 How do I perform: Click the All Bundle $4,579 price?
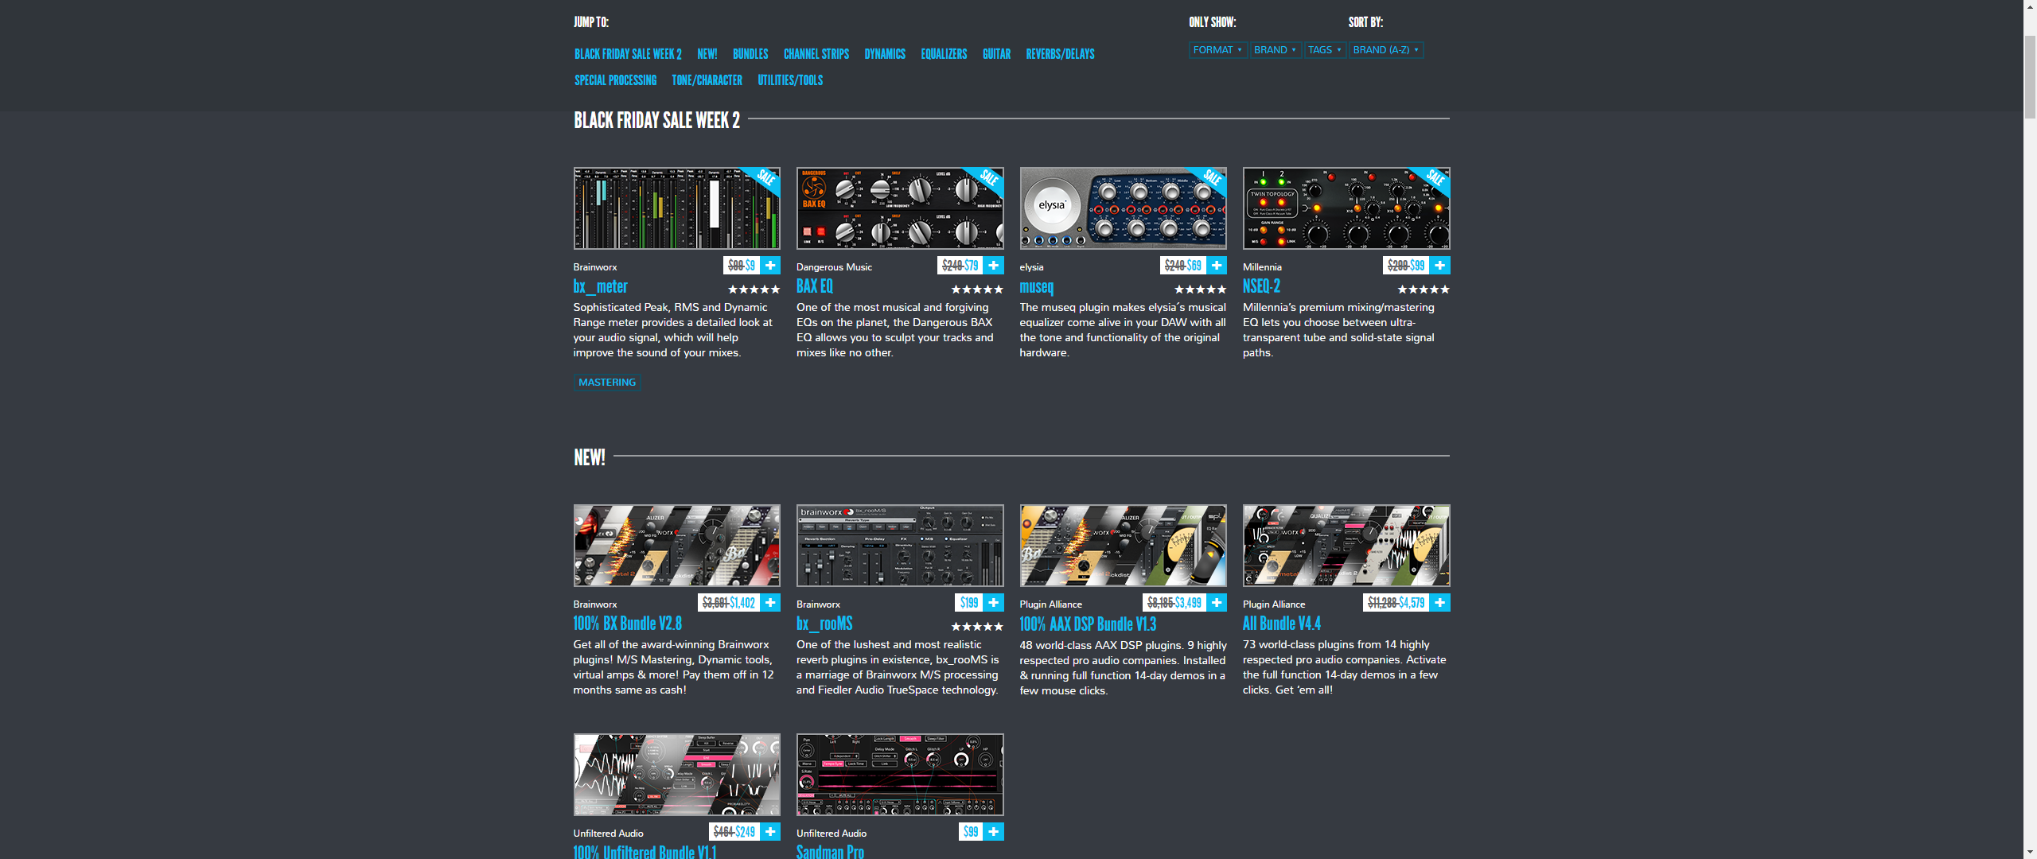[x=1412, y=603]
